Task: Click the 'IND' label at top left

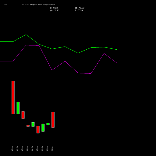Action: click(x=5, y=4)
